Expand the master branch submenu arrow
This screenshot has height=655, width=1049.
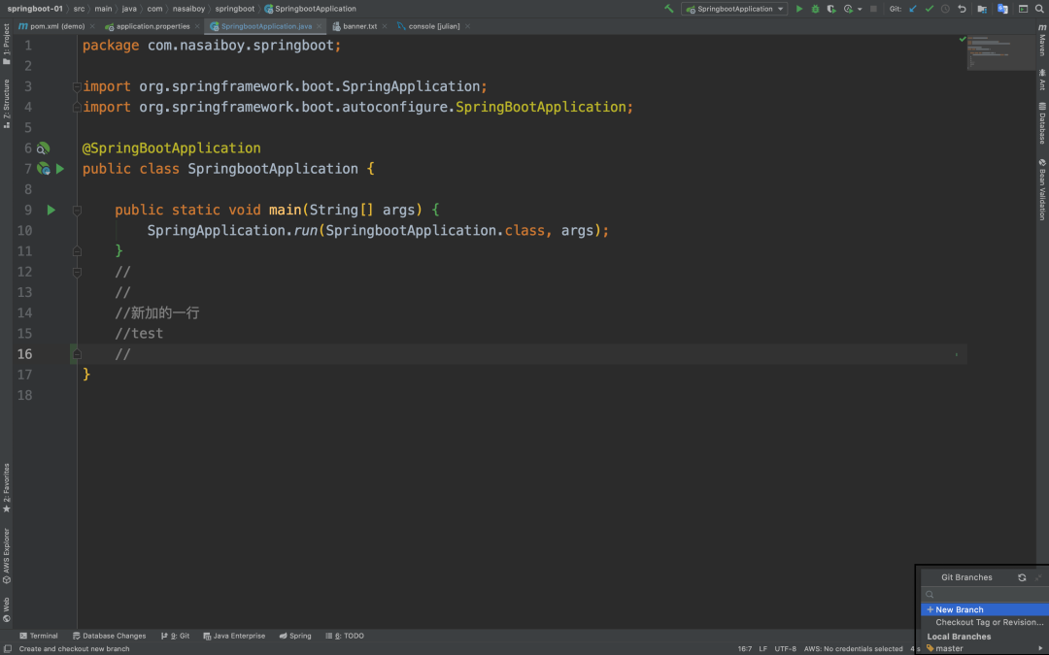pos(1040,647)
